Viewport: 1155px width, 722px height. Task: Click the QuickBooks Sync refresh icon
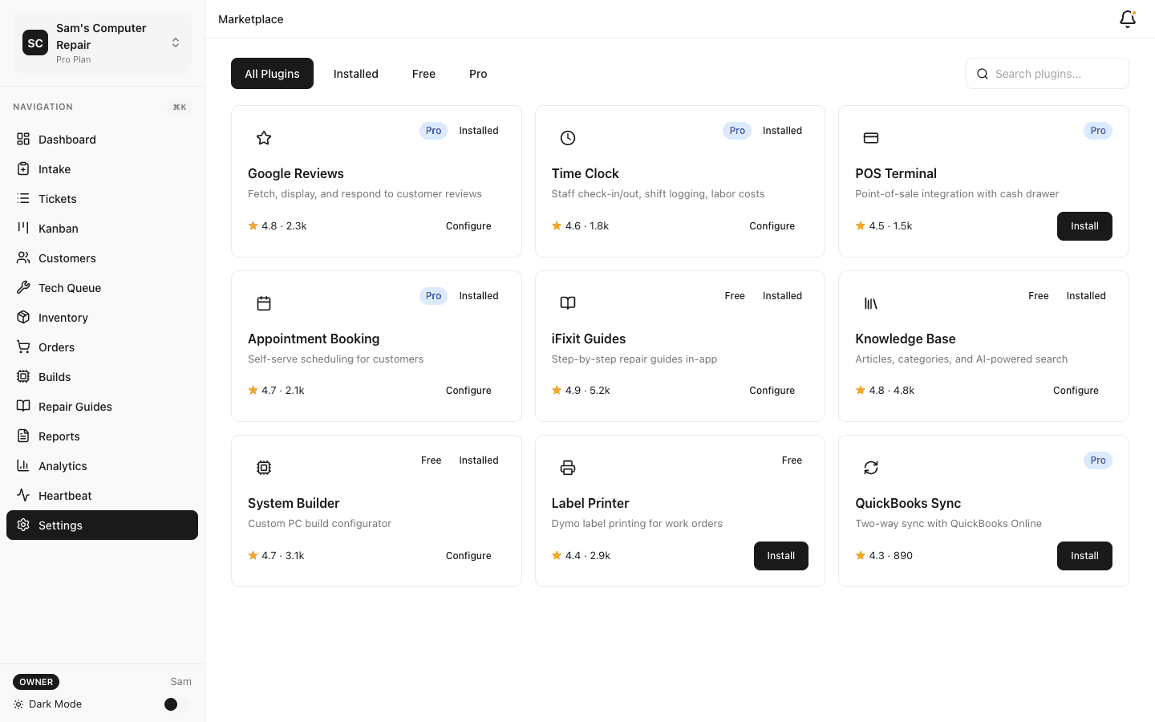coord(871,468)
